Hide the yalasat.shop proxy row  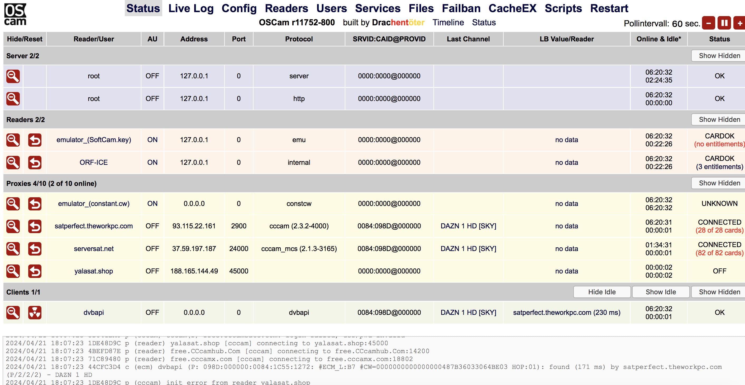13,271
